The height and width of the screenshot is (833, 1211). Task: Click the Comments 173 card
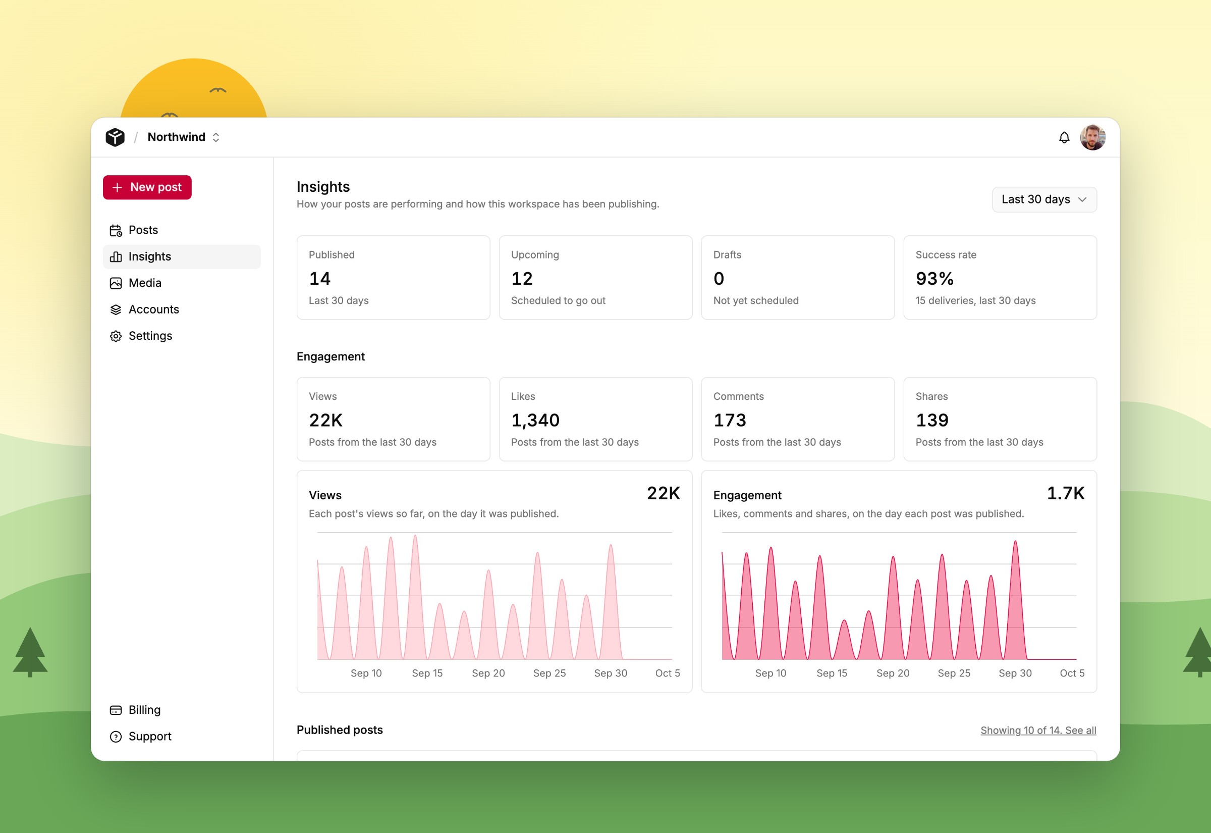pyautogui.click(x=797, y=419)
